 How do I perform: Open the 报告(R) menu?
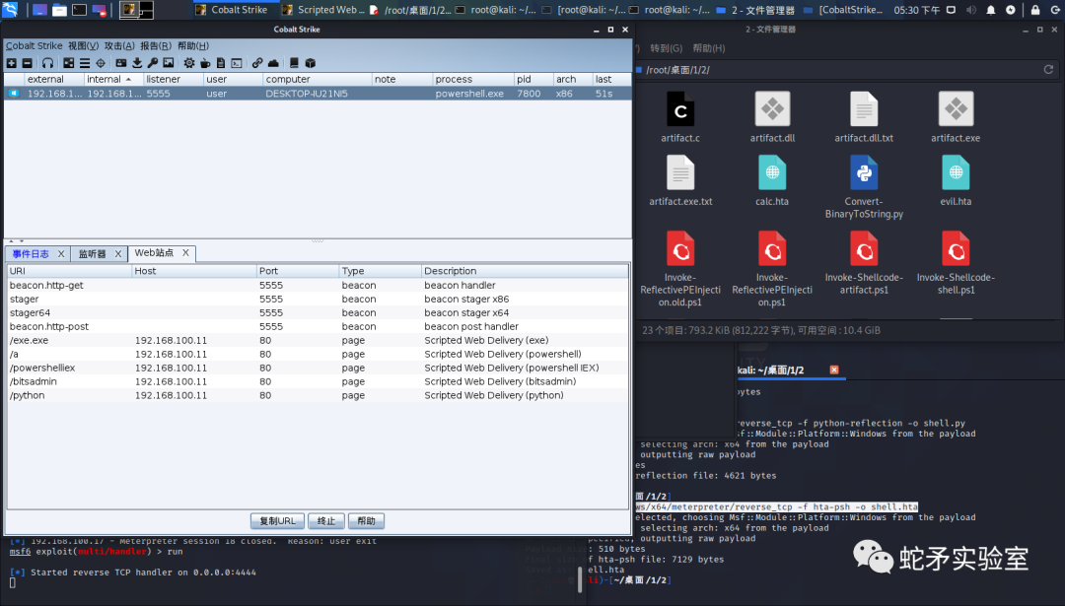pyautogui.click(x=156, y=45)
